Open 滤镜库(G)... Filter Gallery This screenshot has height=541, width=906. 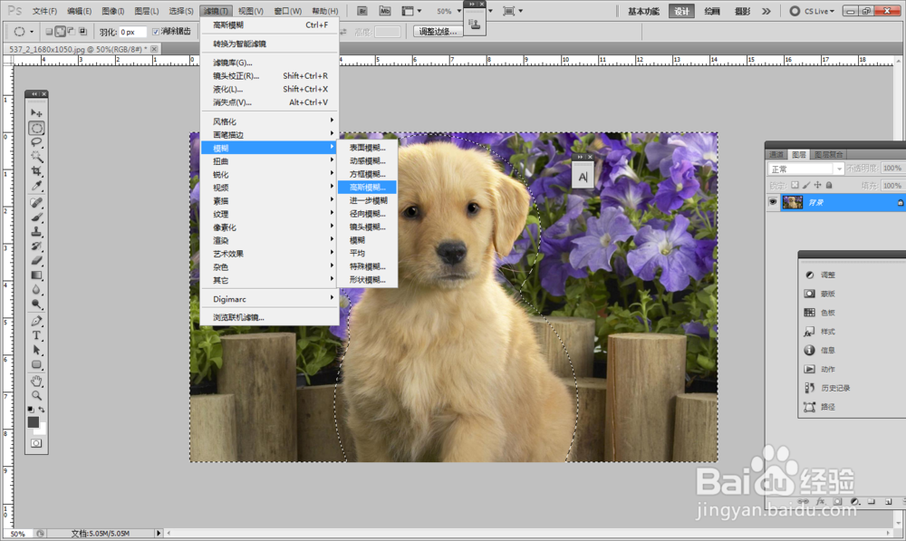point(269,63)
